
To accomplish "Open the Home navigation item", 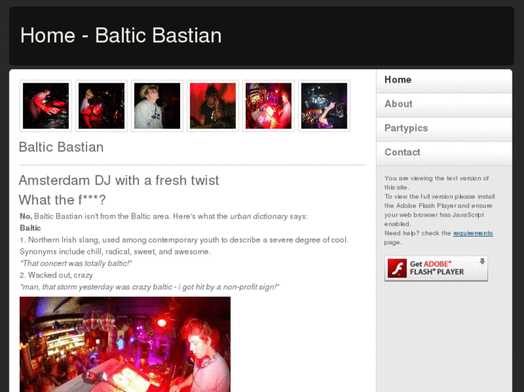I will point(444,80).
